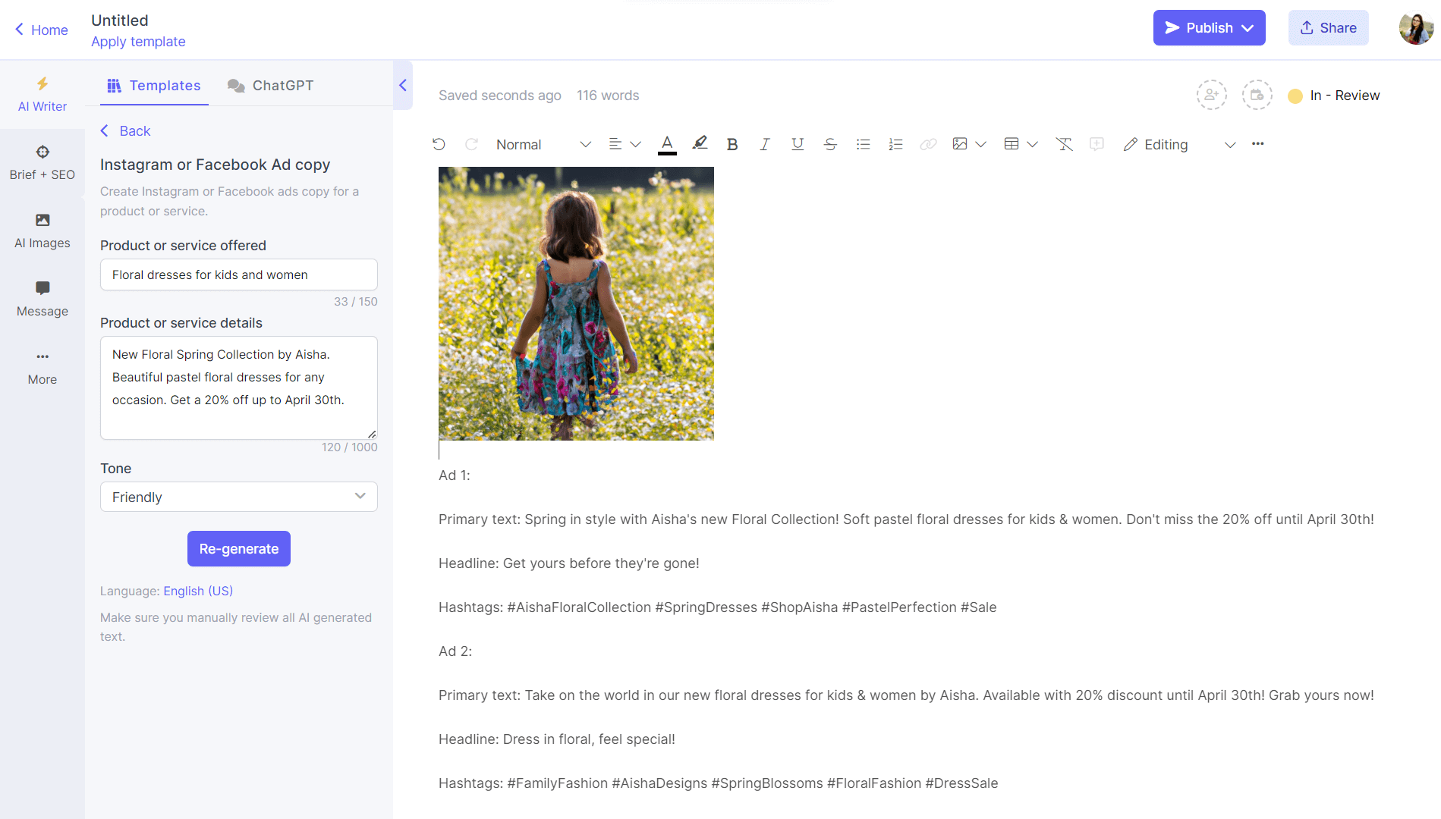Click the 'Ad 2:' line in document
The width and height of the screenshot is (1441, 819).
(x=455, y=651)
